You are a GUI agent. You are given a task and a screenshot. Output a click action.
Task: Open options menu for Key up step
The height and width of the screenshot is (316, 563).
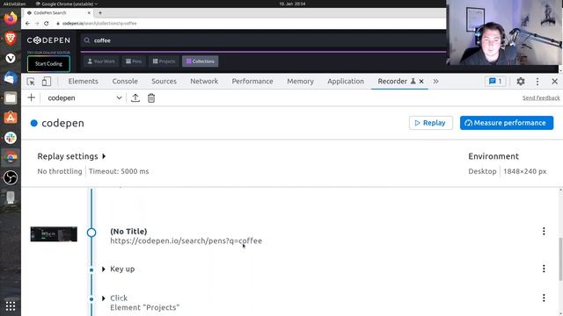[544, 269]
